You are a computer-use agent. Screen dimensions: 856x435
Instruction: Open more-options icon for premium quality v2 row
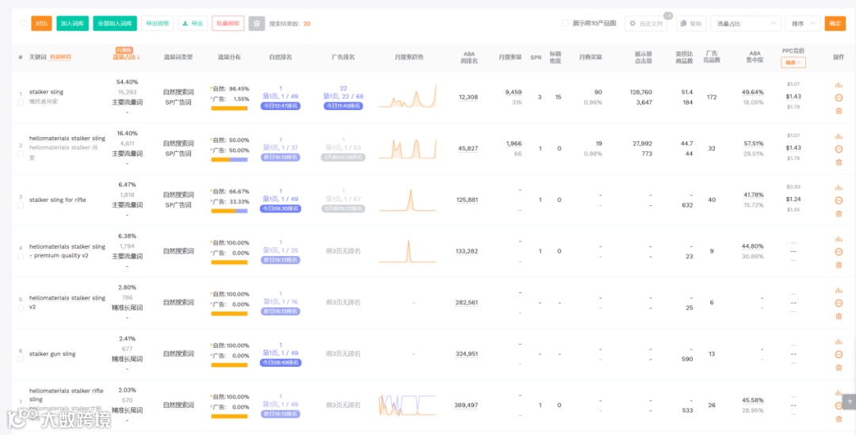tap(839, 252)
